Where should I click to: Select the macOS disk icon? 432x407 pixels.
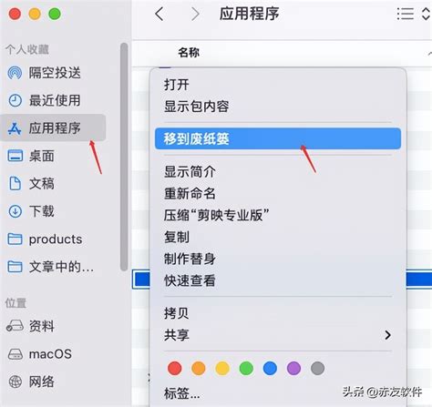click(15, 354)
